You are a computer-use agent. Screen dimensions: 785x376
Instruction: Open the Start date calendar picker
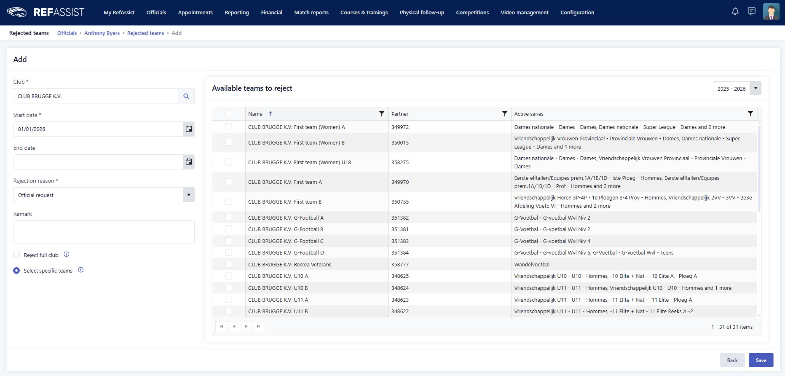[189, 129]
